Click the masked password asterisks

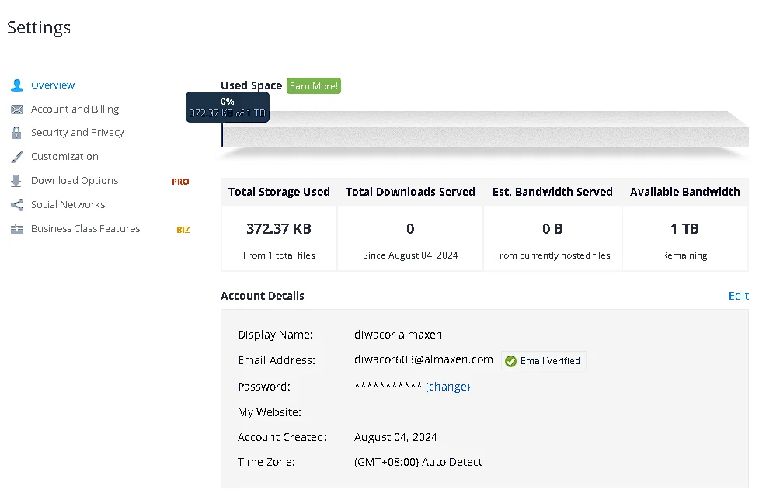[x=388, y=386]
